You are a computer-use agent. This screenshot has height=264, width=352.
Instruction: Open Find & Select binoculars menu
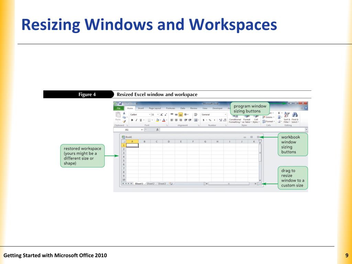[295, 118]
